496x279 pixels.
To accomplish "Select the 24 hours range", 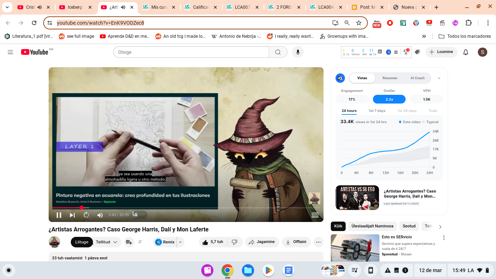I will pos(349,111).
